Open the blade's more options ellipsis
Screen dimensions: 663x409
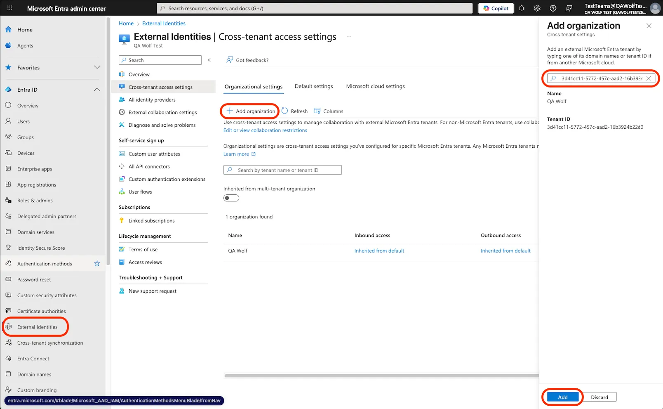tap(349, 37)
